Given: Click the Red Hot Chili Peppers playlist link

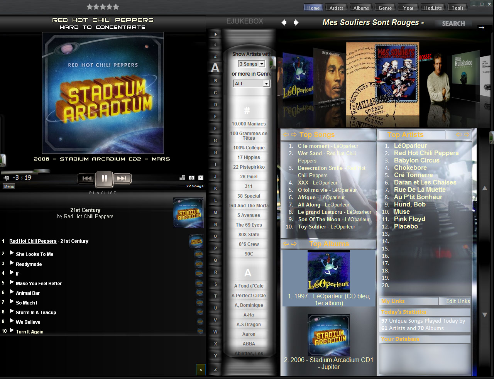Looking at the screenshot, I should tap(33, 241).
